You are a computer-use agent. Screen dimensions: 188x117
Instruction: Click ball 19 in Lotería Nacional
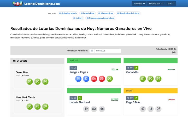tap(86, 109)
